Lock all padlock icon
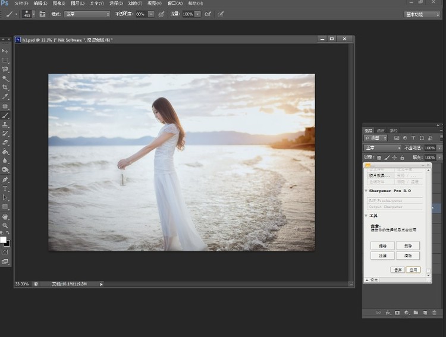The height and width of the screenshot is (337, 446). [x=402, y=158]
